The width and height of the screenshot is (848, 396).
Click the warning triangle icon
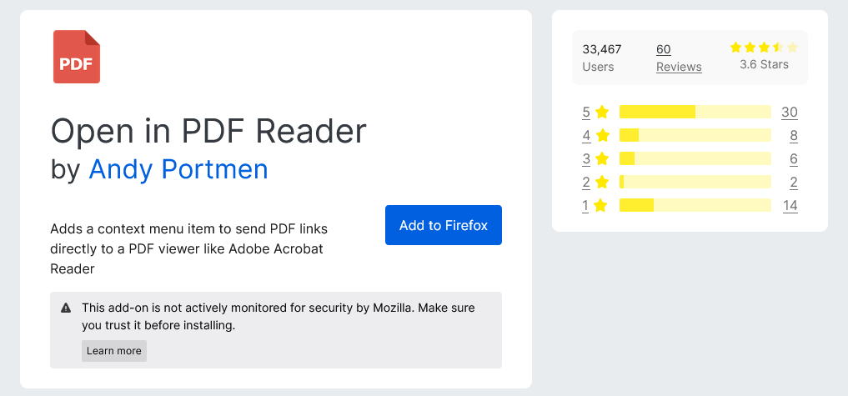point(66,308)
